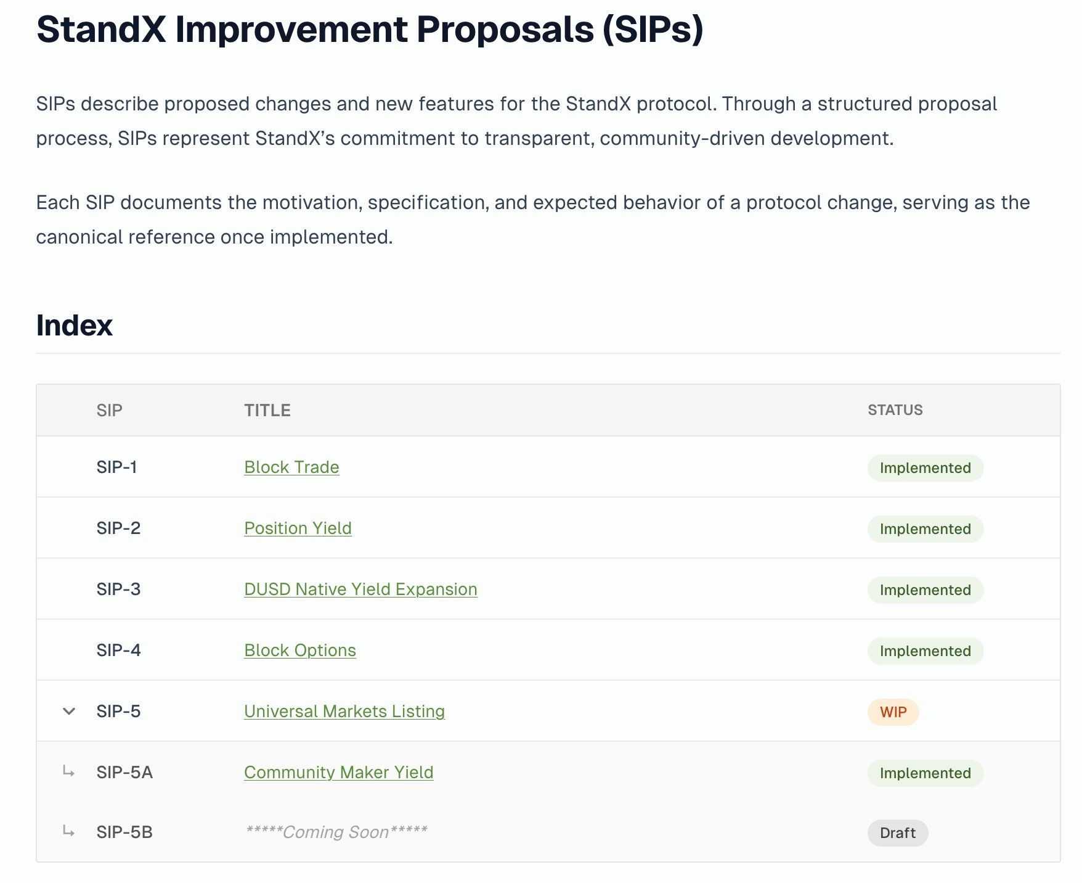The height and width of the screenshot is (883, 1082).
Task: Click the Coming Soon placeholder text
Action: [x=336, y=832]
